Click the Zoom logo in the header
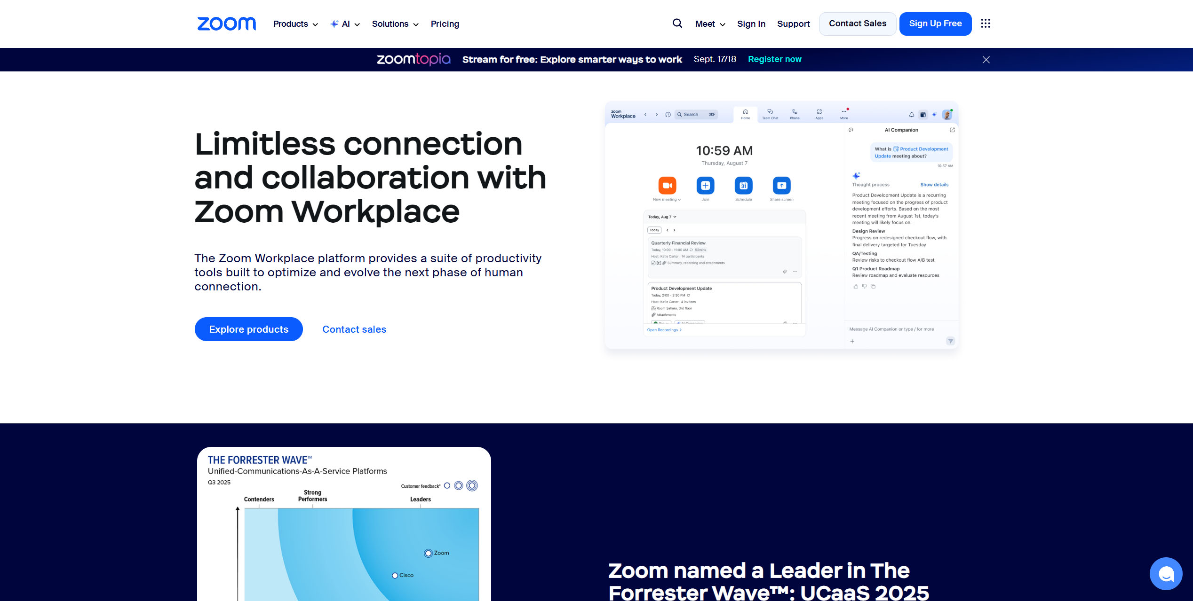 (227, 23)
